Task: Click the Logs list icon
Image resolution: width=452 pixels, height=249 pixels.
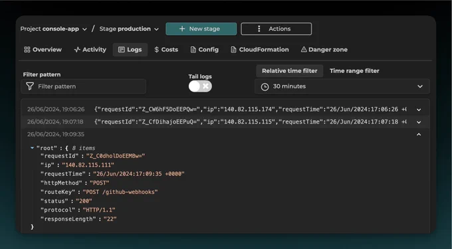Action: 122,50
